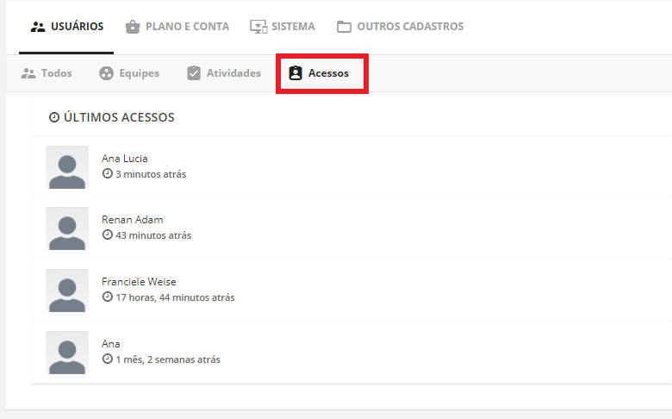Select the Todos sub-tab
Image resolution: width=672 pixels, height=419 pixels.
click(x=56, y=73)
